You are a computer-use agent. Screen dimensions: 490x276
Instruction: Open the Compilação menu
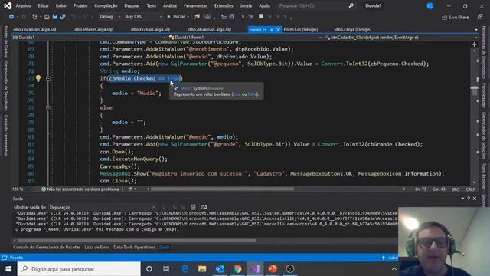[106, 5]
